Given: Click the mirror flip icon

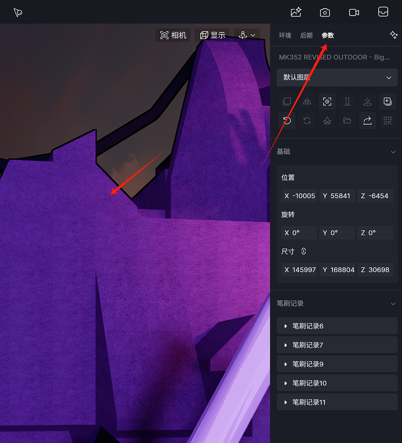Looking at the screenshot, I should tap(307, 101).
